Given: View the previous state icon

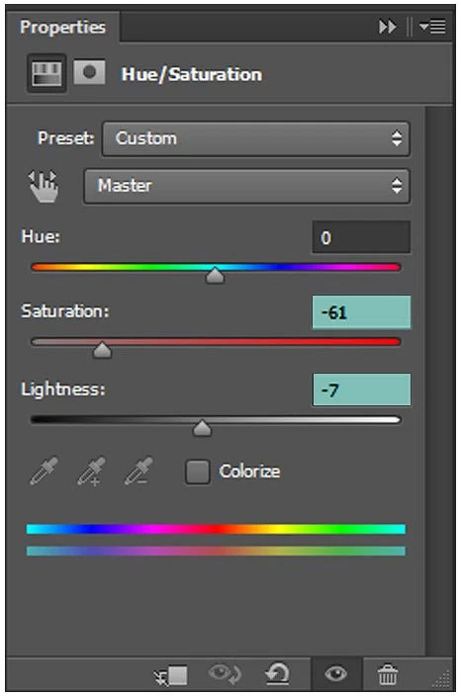Looking at the screenshot, I should click(x=225, y=674).
